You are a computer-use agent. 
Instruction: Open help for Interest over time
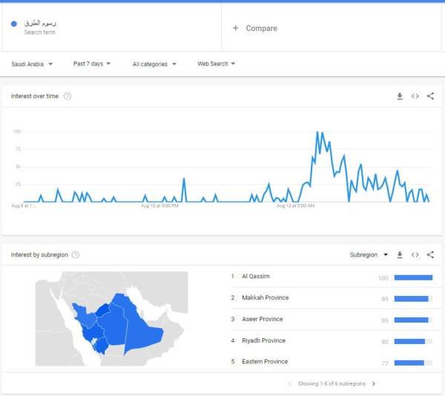pyautogui.click(x=67, y=96)
